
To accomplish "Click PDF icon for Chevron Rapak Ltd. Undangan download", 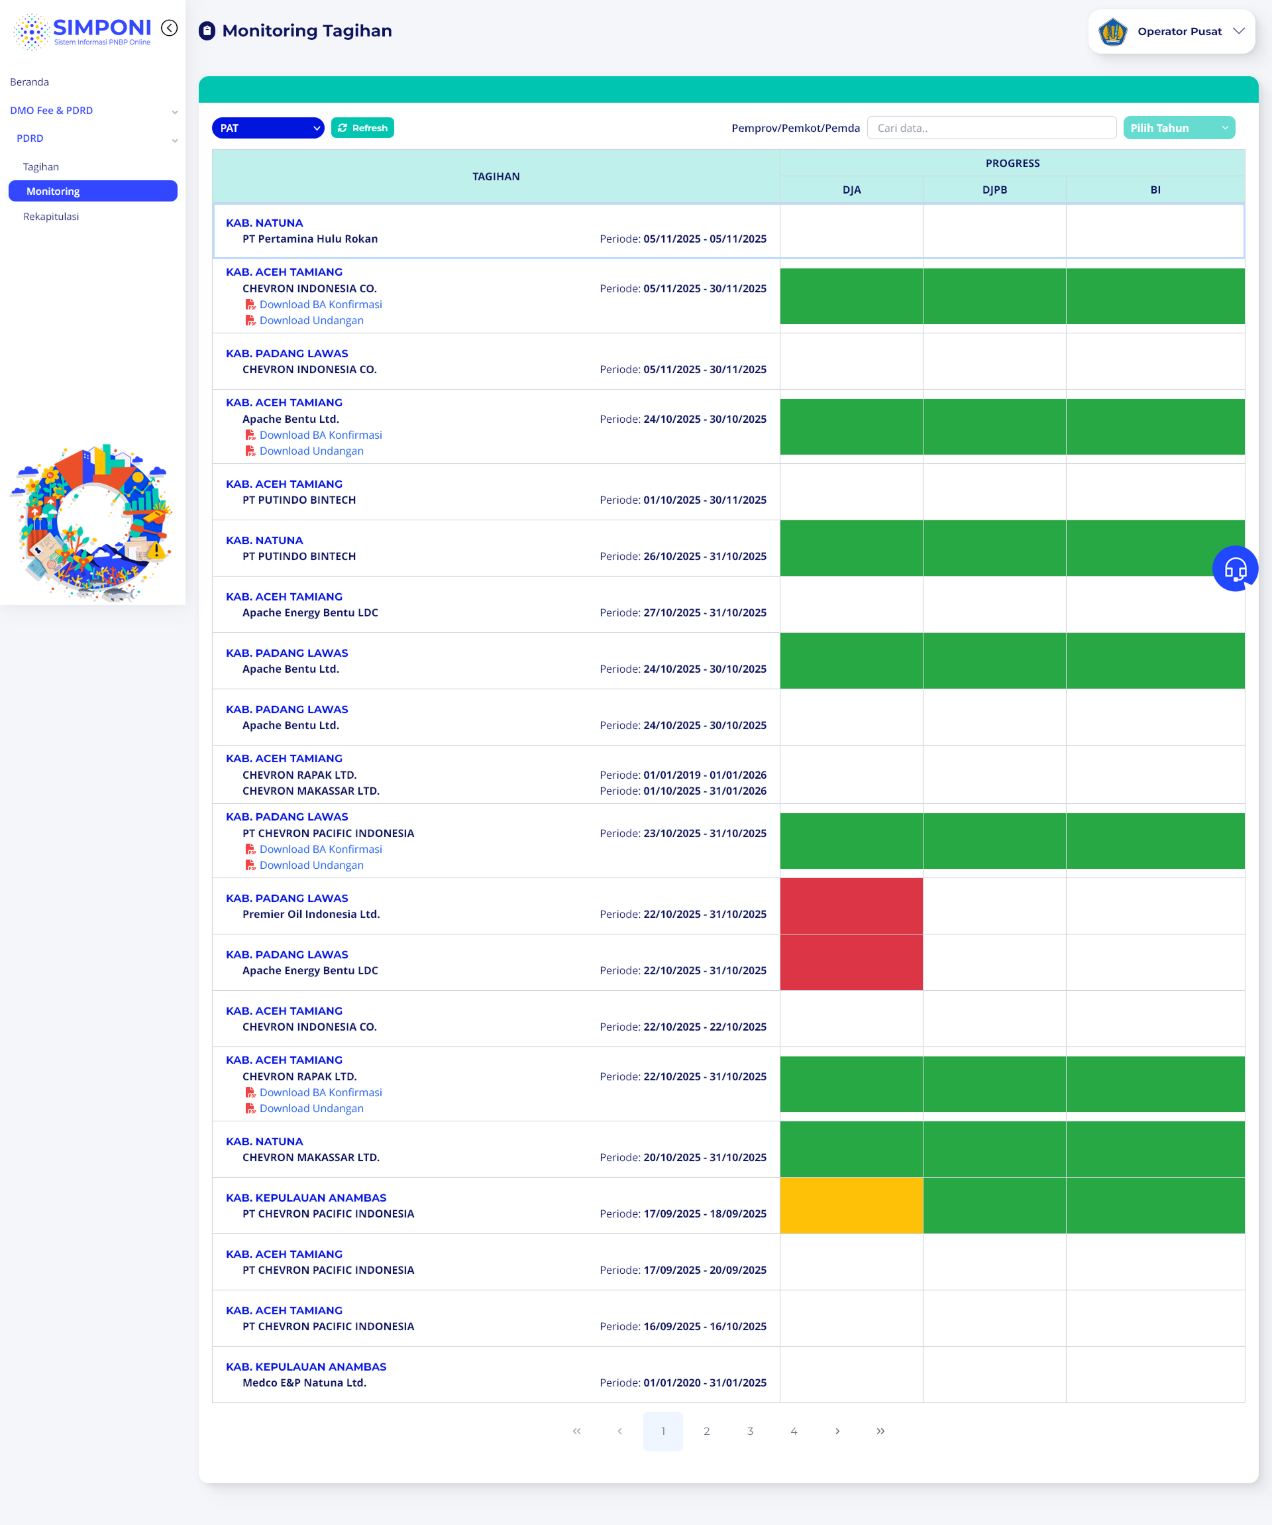I will tap(250, 1108).
